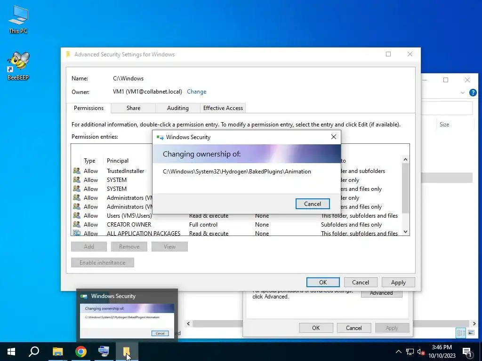
Task: Click the Windows Start button
Action: (x=11, y=352)
